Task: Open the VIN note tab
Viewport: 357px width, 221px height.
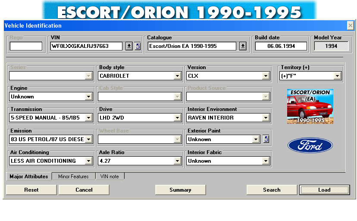Action: click(x=110, y=177)
